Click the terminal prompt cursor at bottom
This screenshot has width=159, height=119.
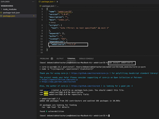(109, 116)
